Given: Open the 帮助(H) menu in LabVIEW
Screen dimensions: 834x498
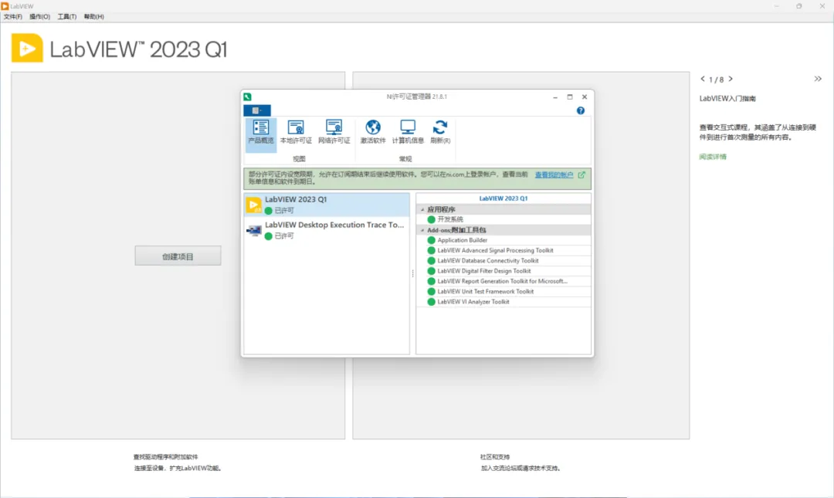Looking at the screenshot, I should pos(94,16).
